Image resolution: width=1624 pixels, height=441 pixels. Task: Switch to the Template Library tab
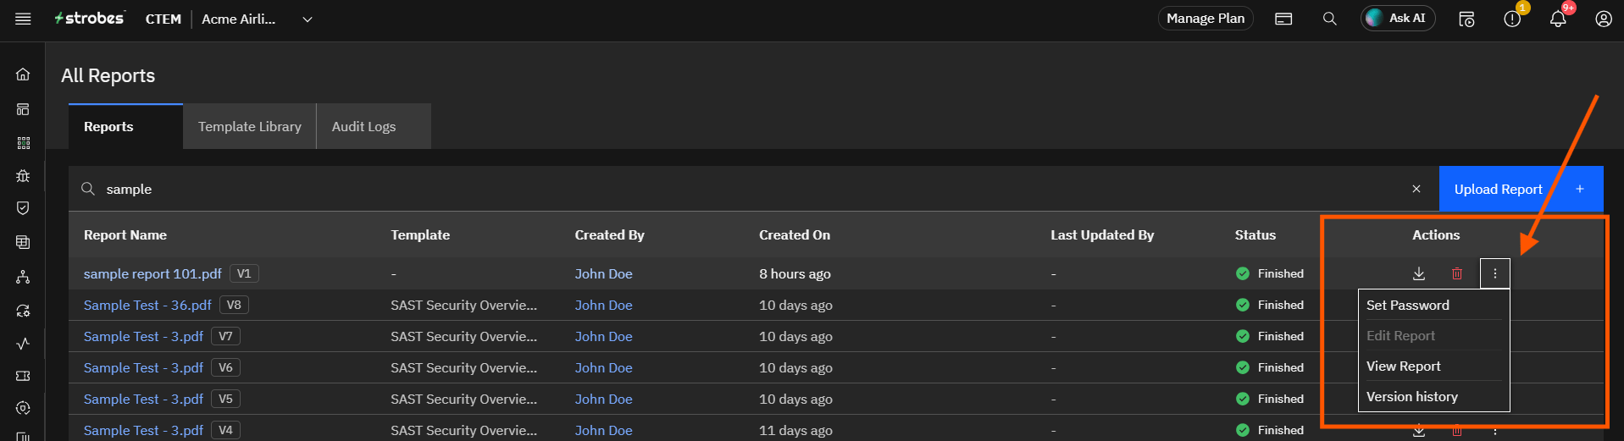pyautogui.click(x=250, y=127)
